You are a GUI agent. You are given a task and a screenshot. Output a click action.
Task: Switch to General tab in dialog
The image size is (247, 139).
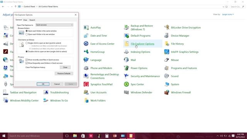[x=19, y=20]
